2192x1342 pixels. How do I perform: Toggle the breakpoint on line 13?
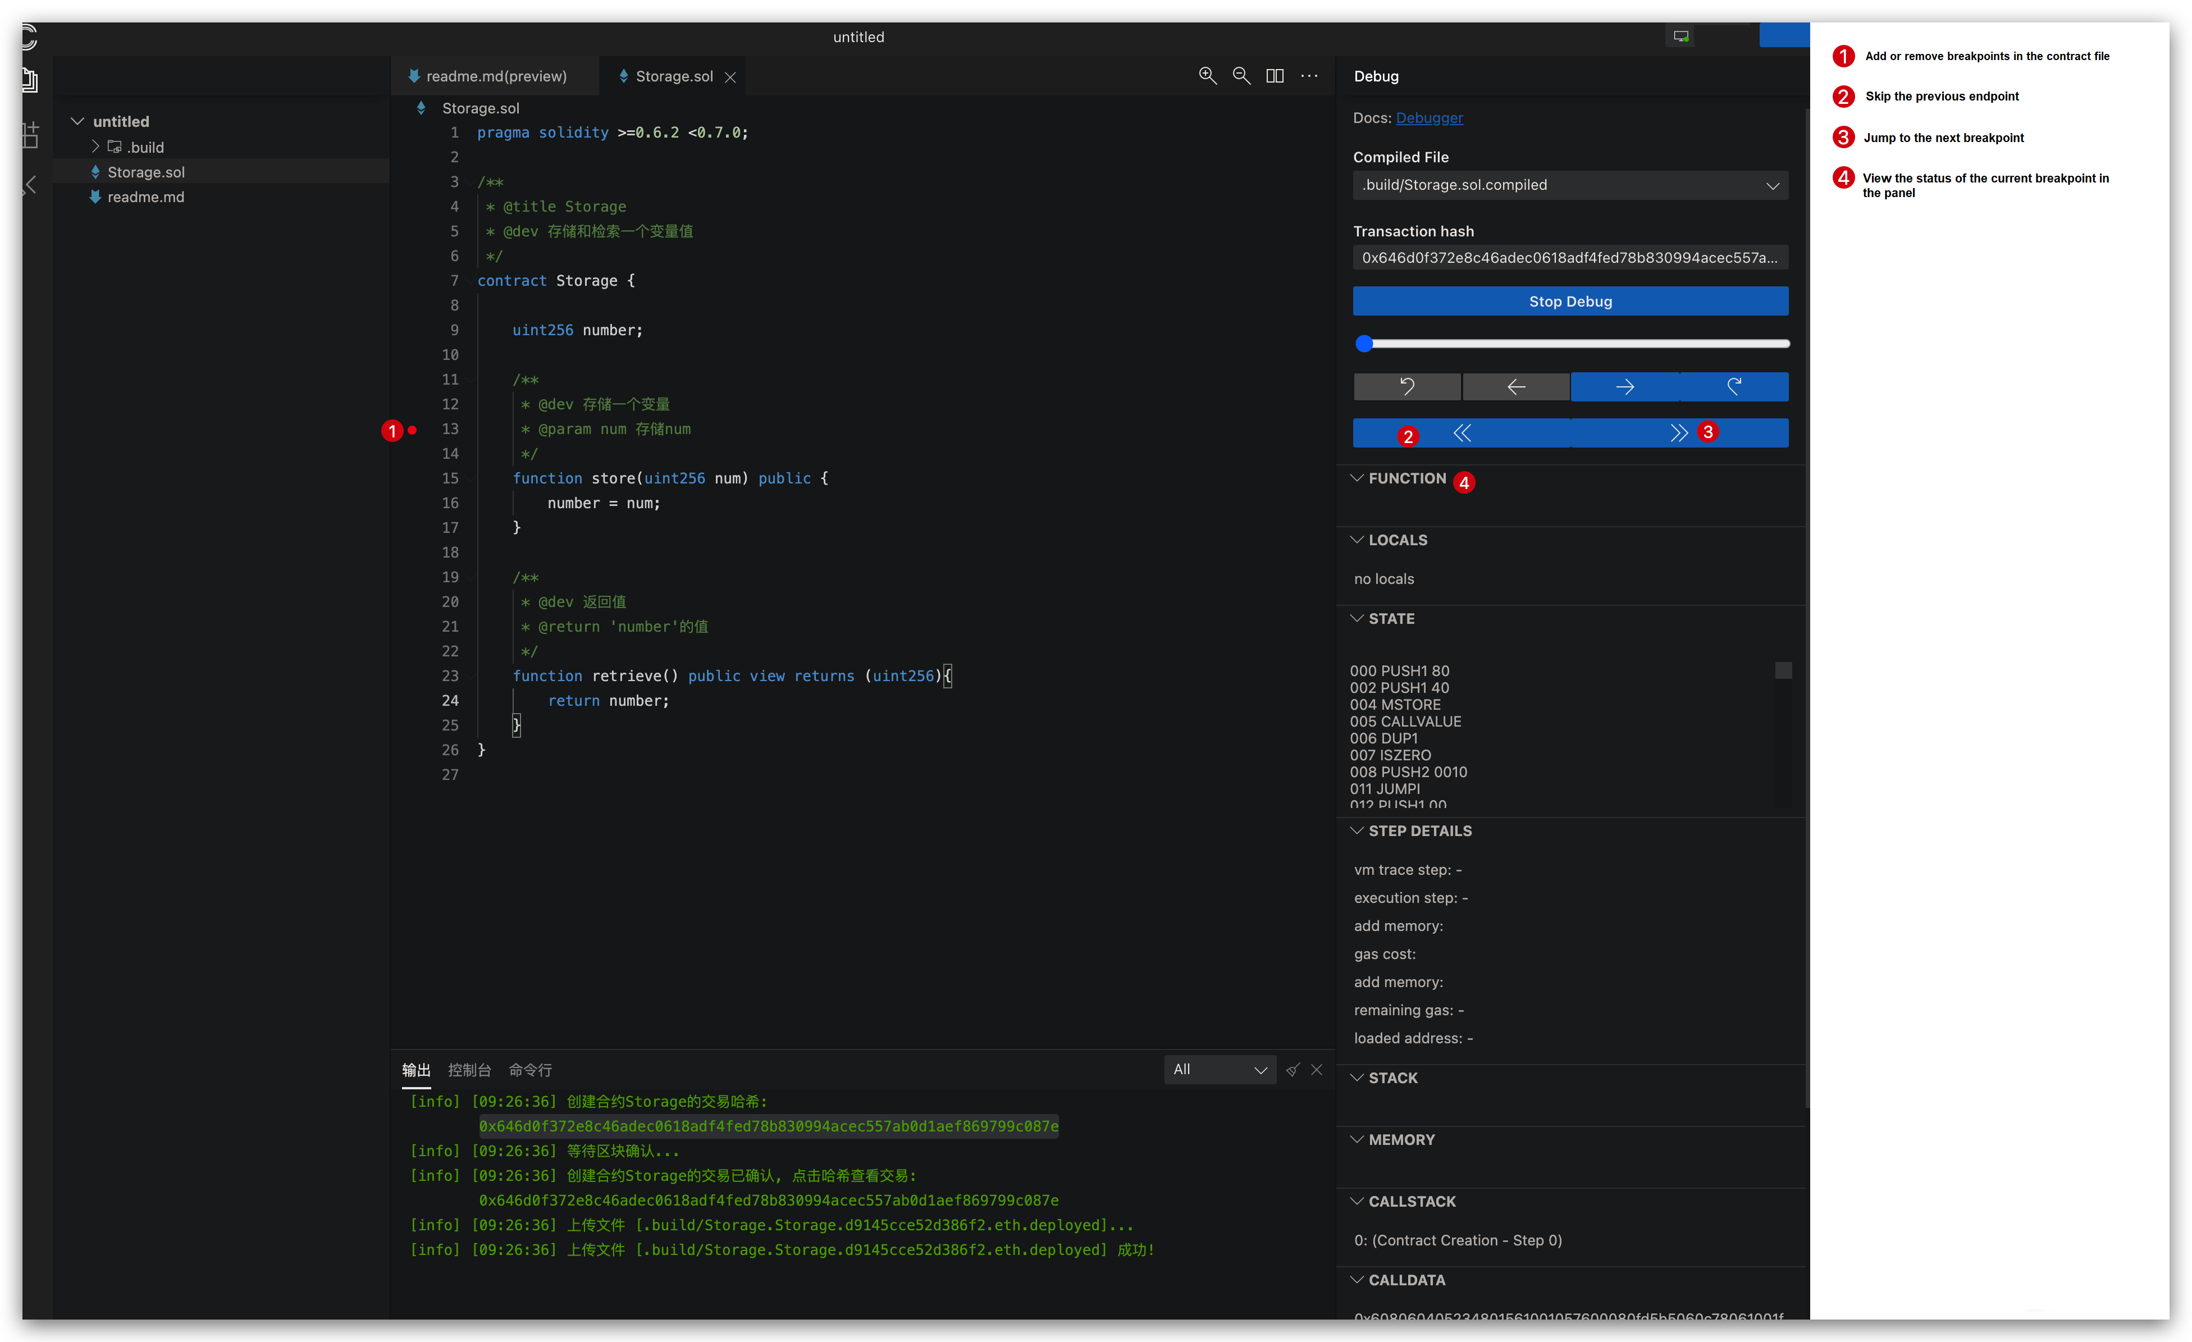(x=412, y=430)
